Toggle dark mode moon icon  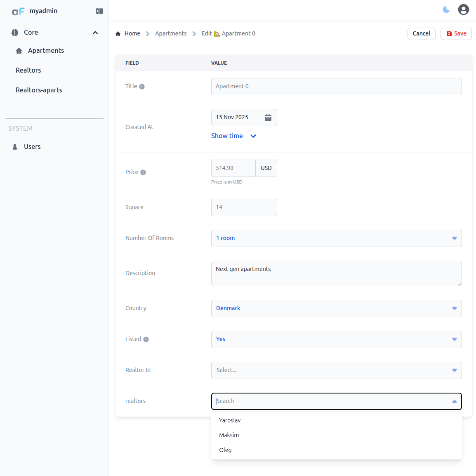446,9
